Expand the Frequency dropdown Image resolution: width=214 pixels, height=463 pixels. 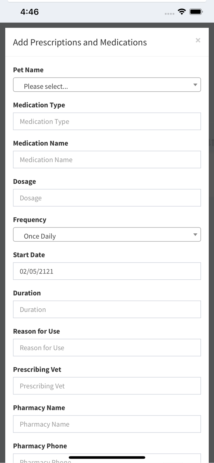point(107,235)
